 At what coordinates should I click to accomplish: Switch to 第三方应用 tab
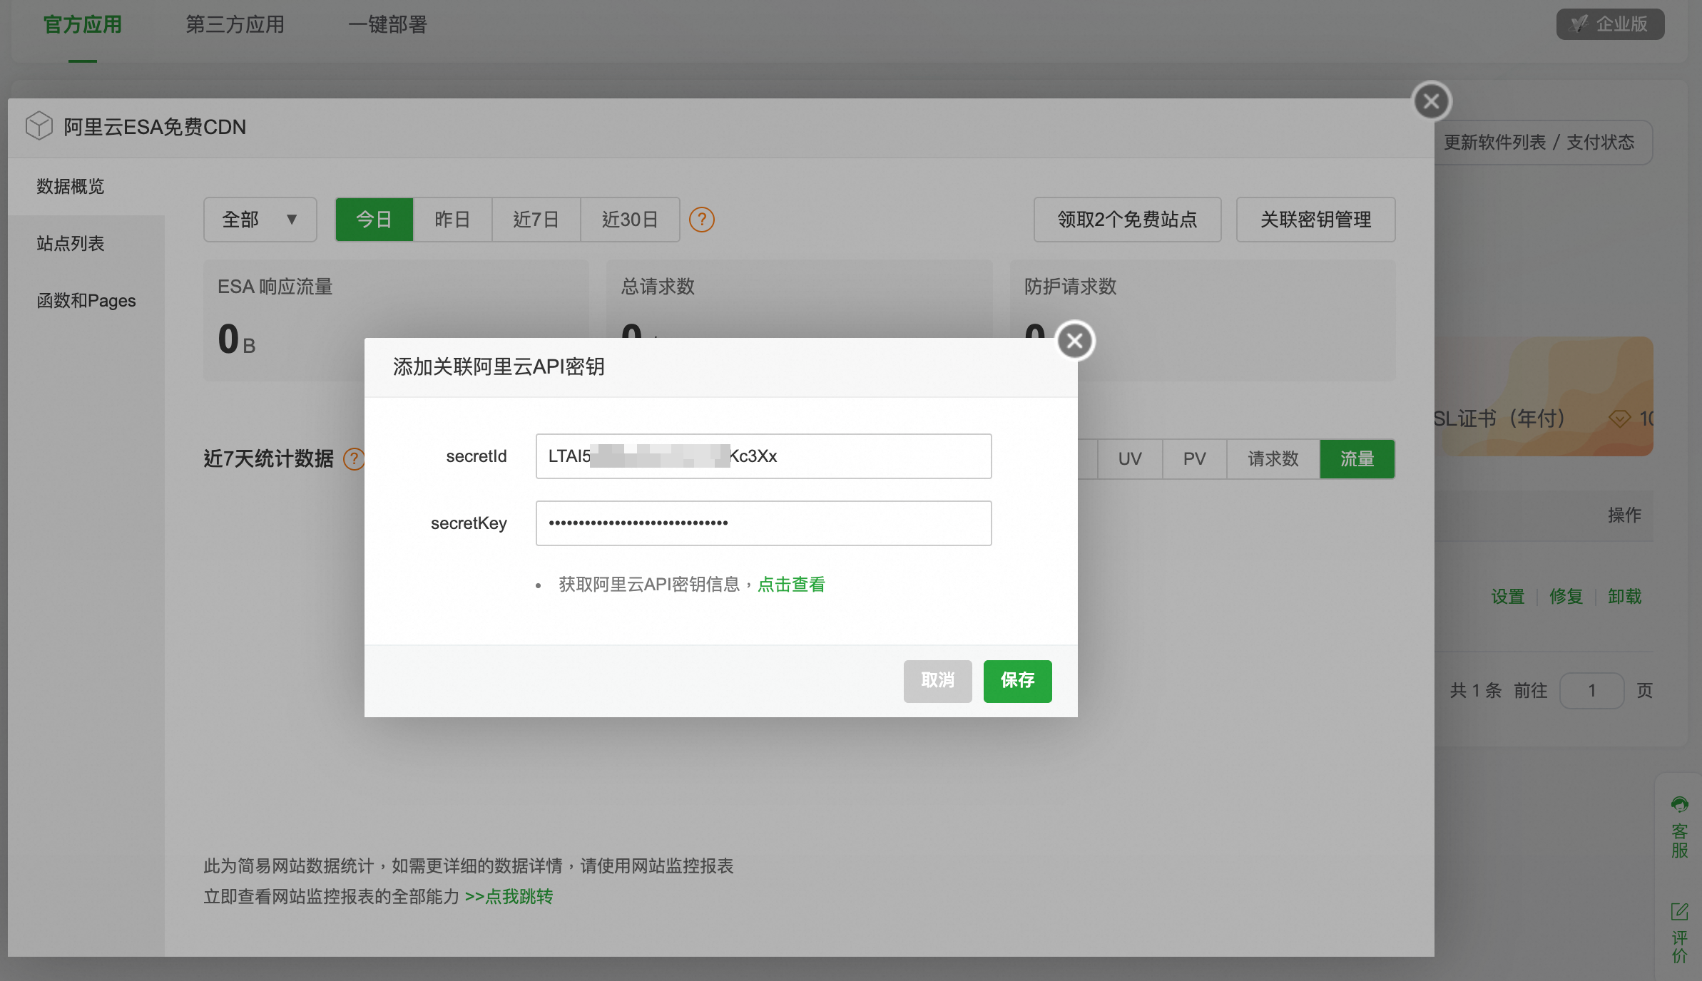235,25
